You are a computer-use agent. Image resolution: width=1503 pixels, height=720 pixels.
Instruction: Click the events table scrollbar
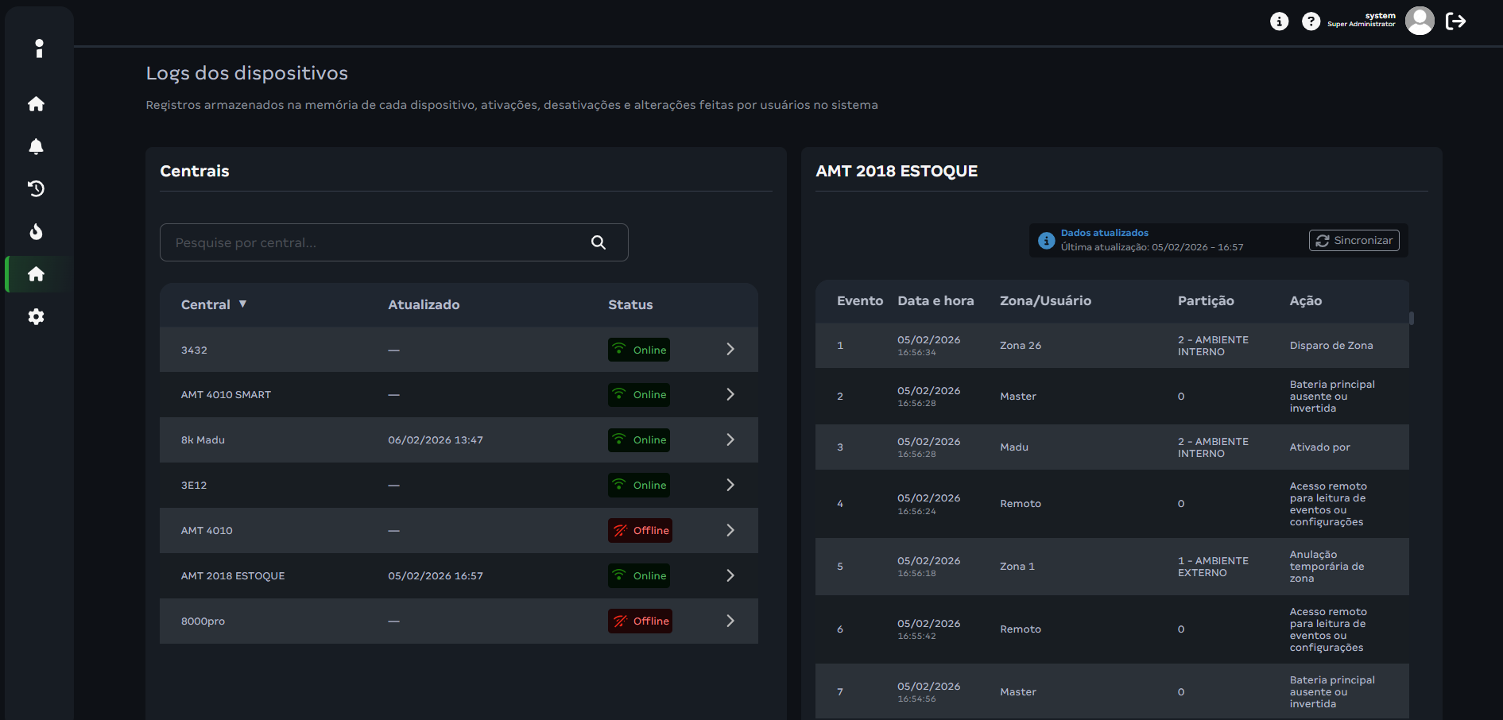1412,319
